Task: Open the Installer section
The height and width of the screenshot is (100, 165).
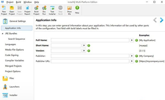Action: [10, 95]
